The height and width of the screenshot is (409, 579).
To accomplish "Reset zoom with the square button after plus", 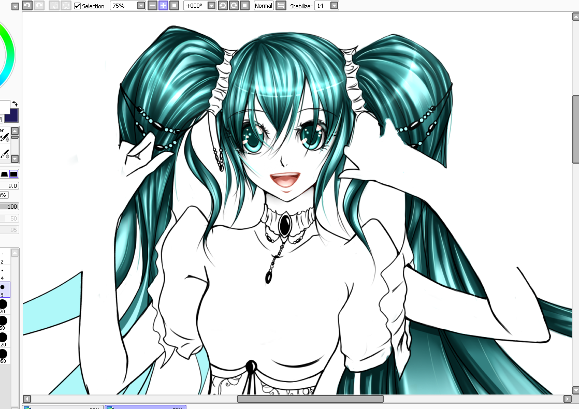I will [x=175, y=6].
